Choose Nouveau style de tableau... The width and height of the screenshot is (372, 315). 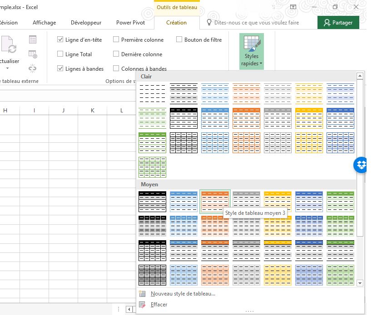[183, 294]
